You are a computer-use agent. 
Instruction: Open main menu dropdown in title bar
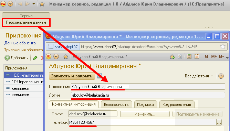coord(10,4)
